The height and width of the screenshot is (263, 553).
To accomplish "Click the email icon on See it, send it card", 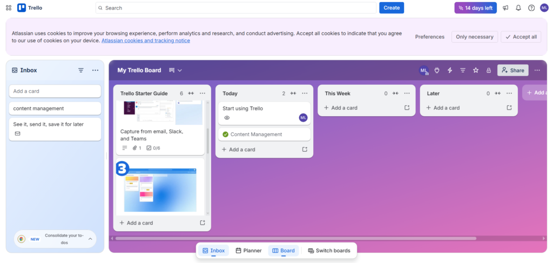I will 17,133.
